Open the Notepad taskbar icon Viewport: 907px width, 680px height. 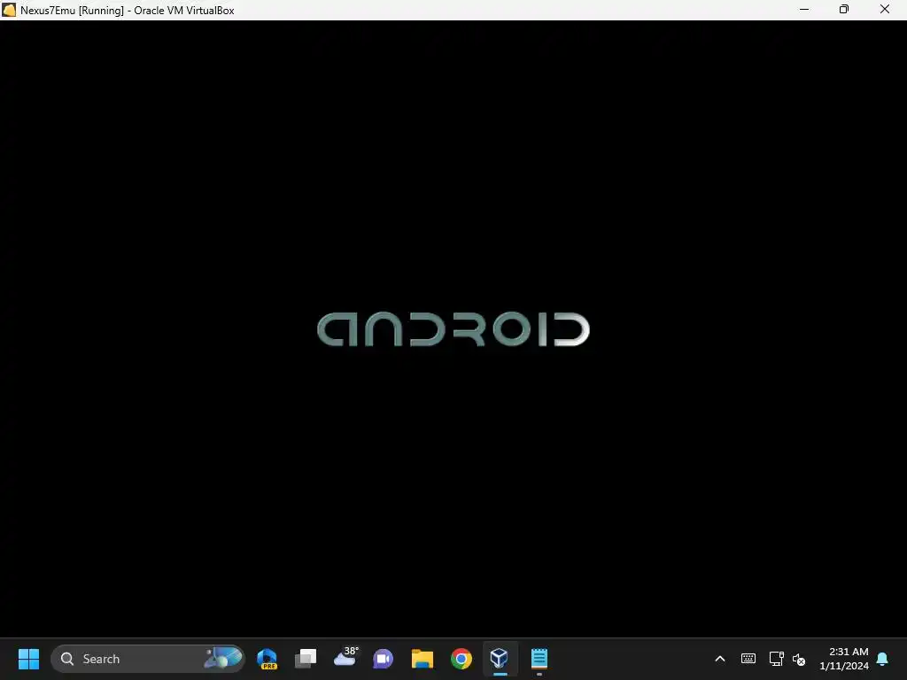539,659
